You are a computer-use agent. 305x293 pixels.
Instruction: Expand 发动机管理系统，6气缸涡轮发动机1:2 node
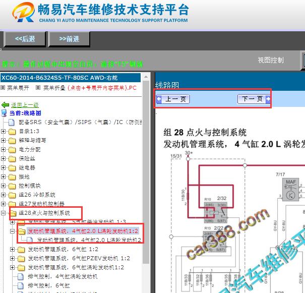tap(12, 267)
